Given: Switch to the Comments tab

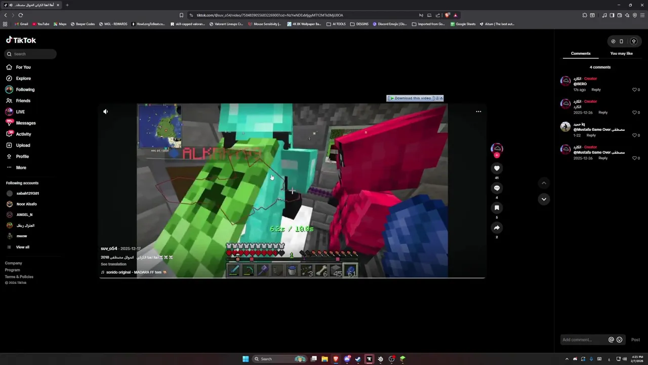Looking at the screenshot, I should coord(581,54).
